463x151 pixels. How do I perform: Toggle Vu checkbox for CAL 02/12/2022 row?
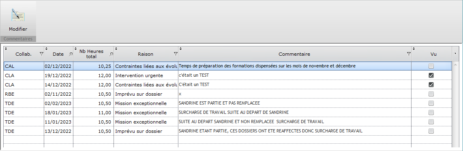[x=431, y=66]
